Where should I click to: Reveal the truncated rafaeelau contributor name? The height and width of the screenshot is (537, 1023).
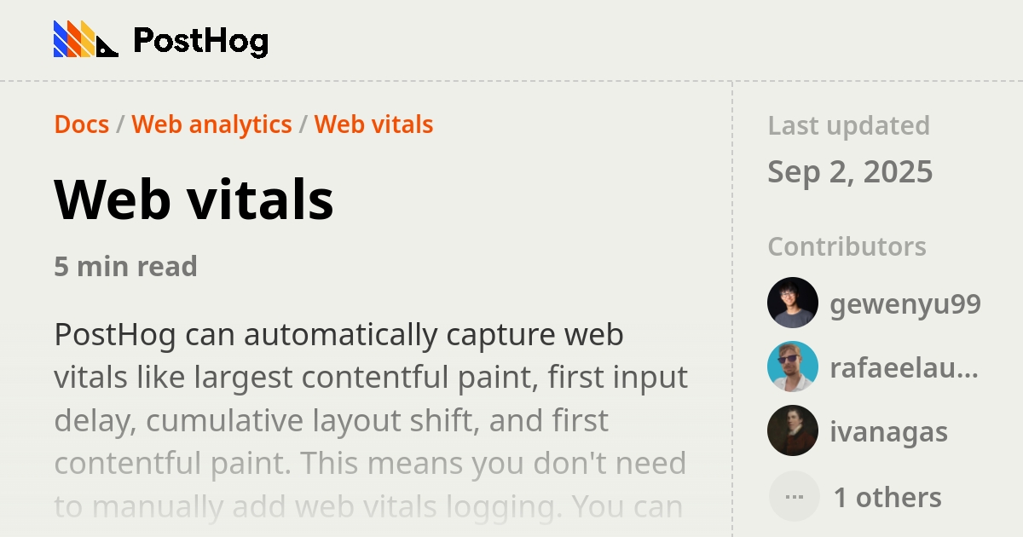pos(905,367)
